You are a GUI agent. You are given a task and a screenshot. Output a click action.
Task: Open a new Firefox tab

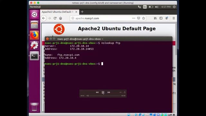82,12
